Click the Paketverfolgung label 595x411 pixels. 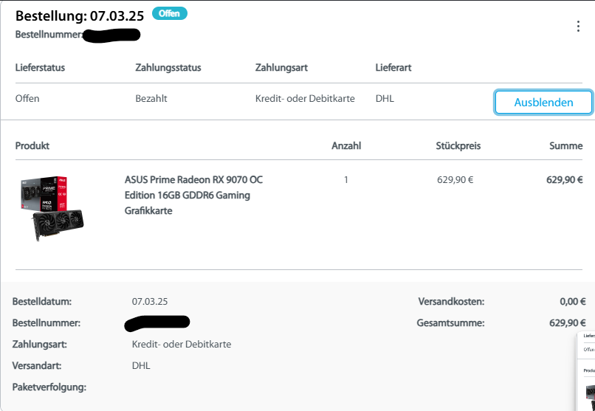49,387
